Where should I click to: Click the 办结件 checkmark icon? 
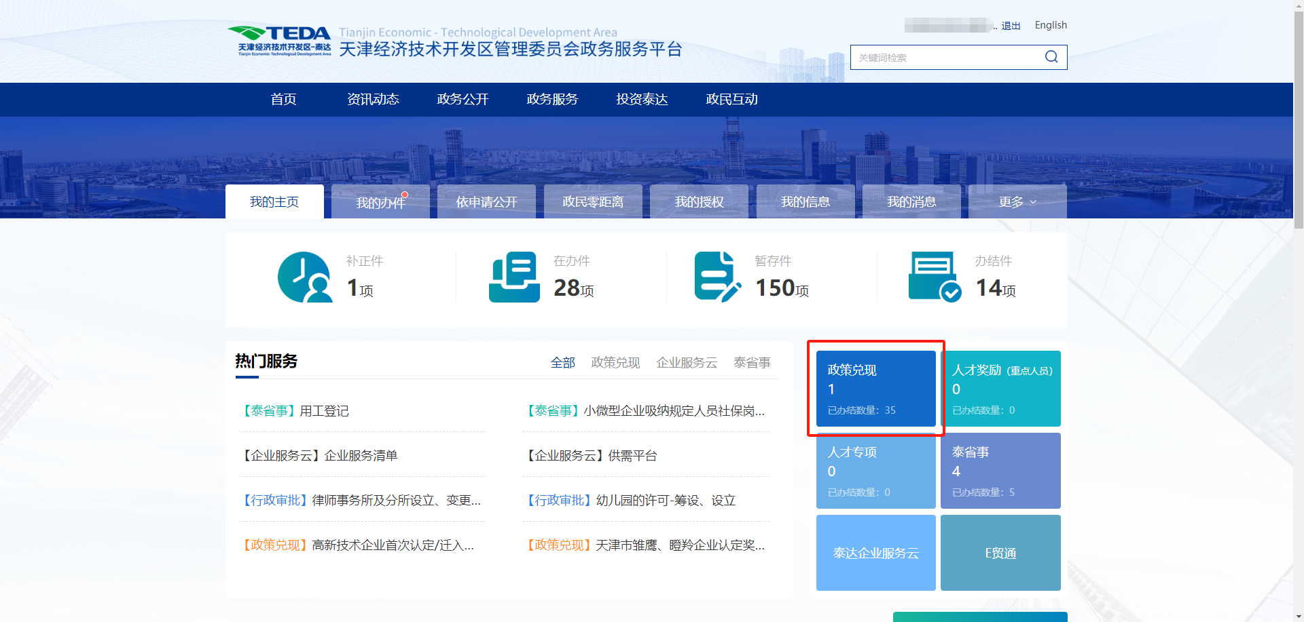coord(935,277)
